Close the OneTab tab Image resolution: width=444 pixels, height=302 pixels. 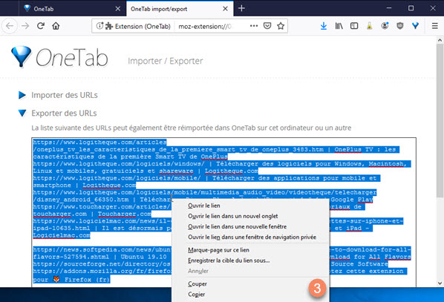(x=118, y=9)
